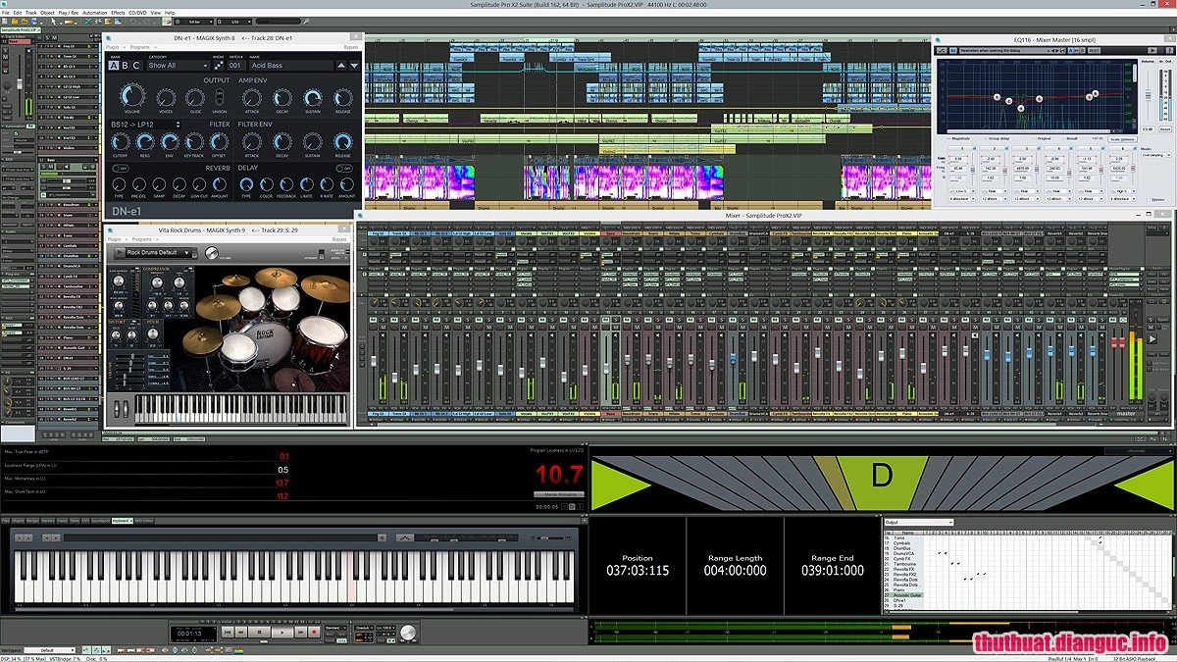The height and width of the screenshot is (662, 1177).
Task: Open Plugin menu in Vita Rock Drums window
Action: click(114, 239)
